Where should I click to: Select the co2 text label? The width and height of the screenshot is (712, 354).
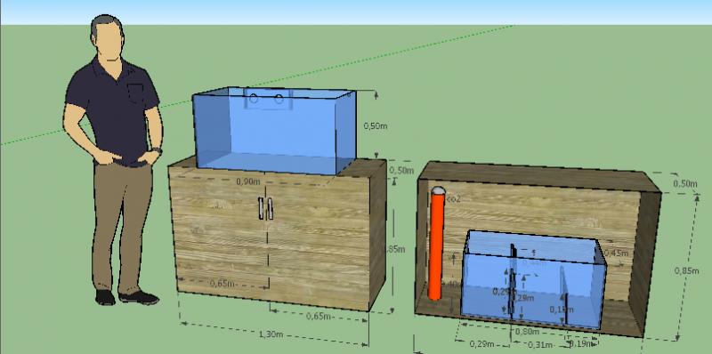pyautogui.click(x=454, y=198)
